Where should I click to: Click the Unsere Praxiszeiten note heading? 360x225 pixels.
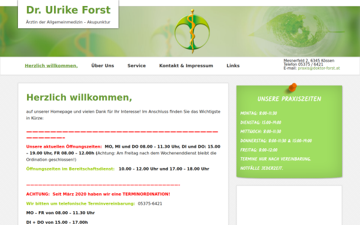[289, 99]
